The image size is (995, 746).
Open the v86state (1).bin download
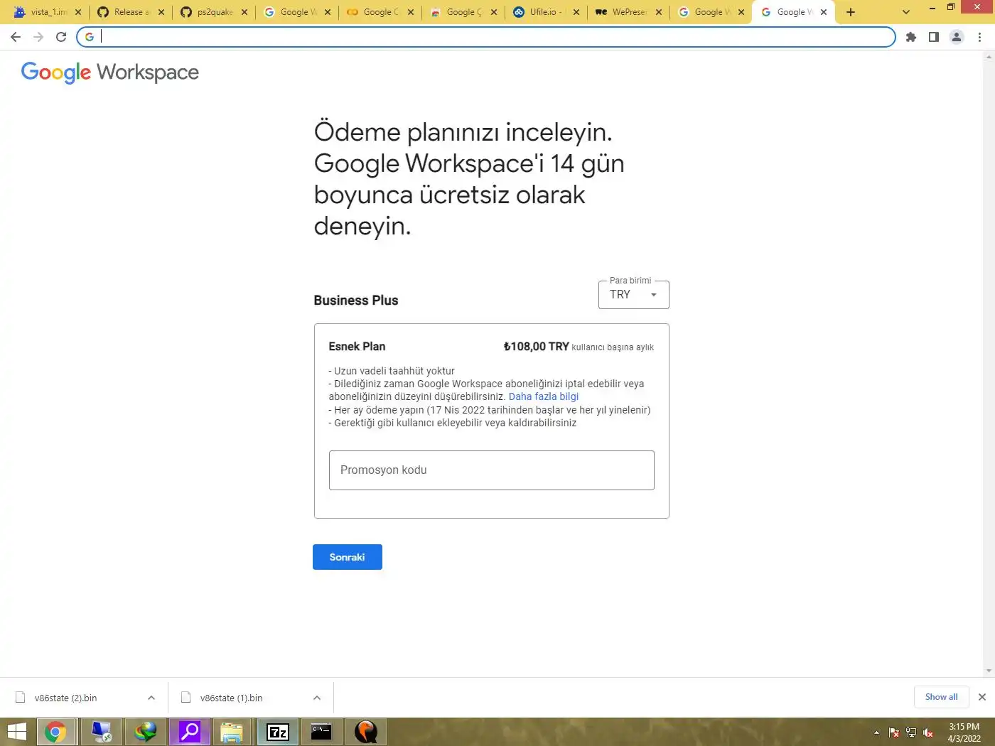pos(231,698)
